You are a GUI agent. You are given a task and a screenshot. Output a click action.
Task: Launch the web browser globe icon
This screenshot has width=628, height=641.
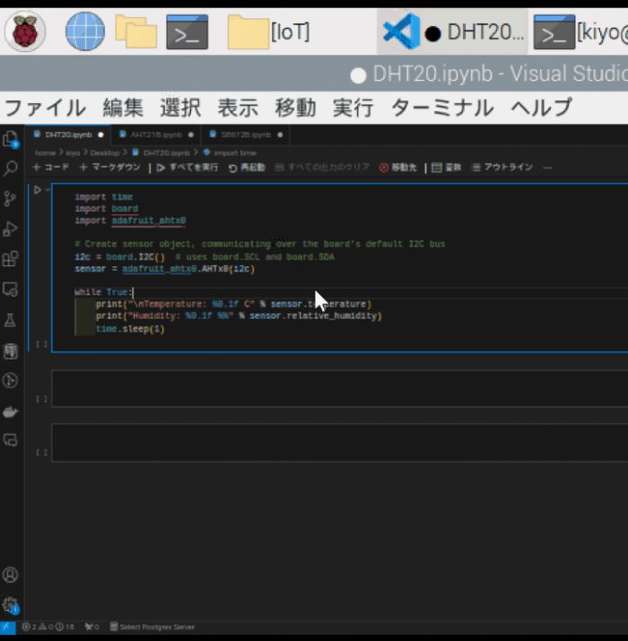click(84, 31)
